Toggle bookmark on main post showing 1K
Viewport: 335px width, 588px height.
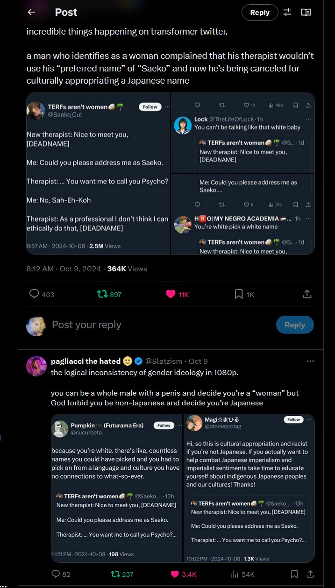pos(239,294)
